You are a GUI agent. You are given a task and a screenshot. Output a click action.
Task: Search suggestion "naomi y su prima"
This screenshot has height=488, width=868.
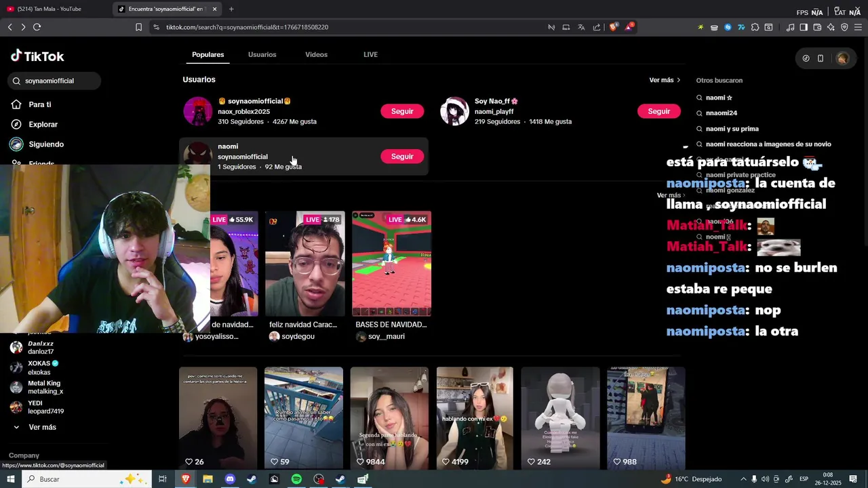tap(732, 129)
